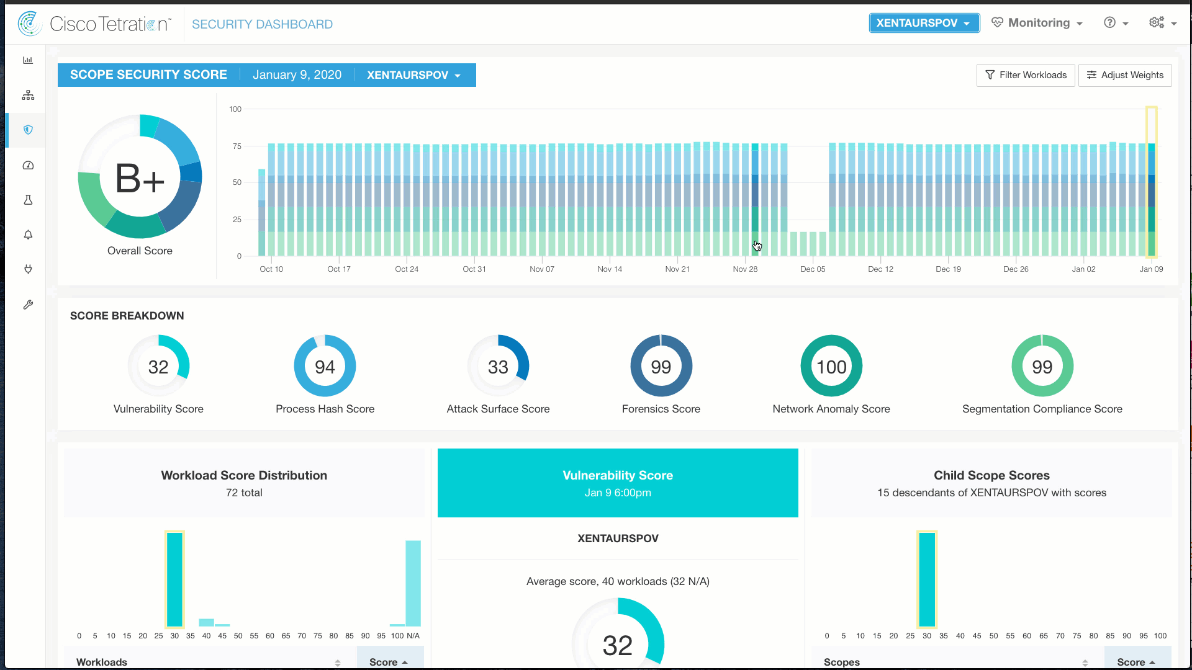Select the Child Scope Scores tab
The image size is (1192, 670).
point(991,483)
